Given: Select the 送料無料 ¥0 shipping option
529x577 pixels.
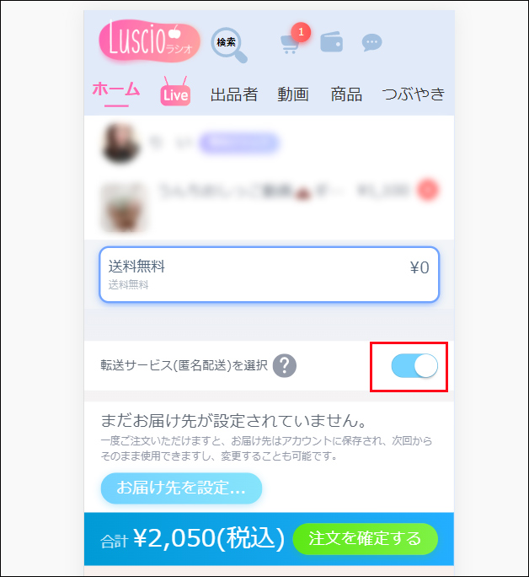Looking at the screenshot, I should pos(269,274).
